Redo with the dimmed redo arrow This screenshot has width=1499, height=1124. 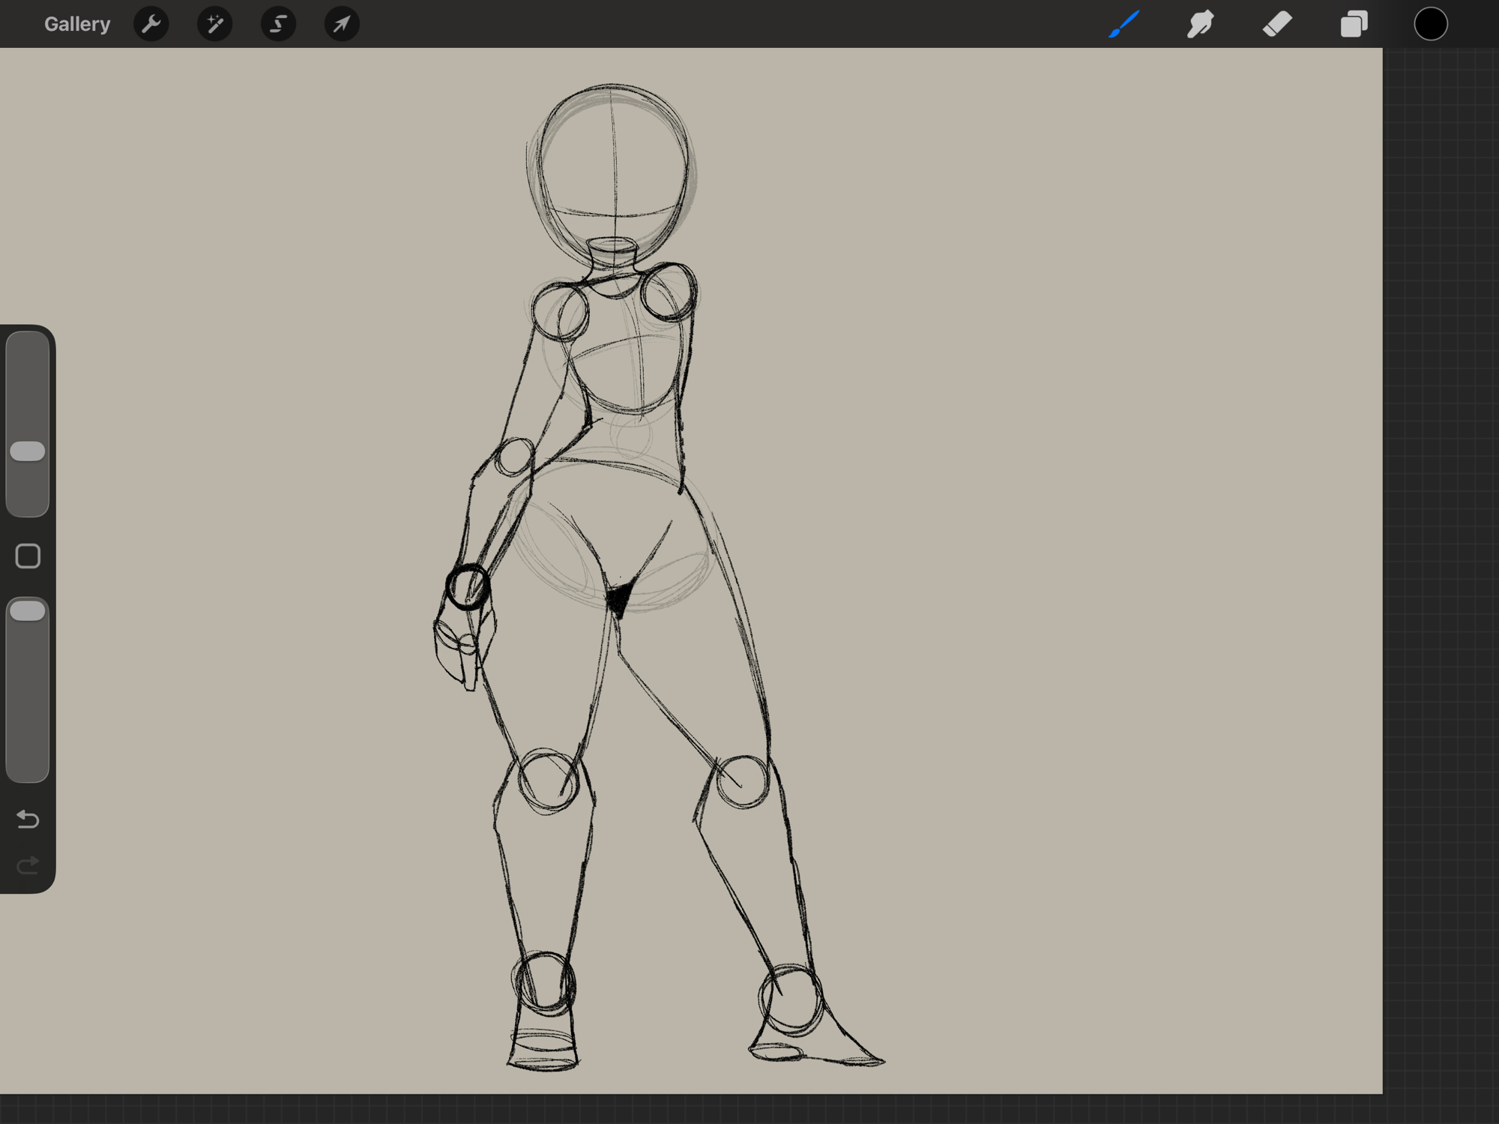click(28, 866)
